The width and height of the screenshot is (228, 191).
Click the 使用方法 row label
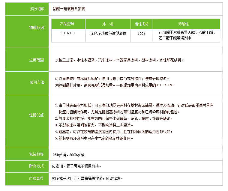(x=37, y=82)
